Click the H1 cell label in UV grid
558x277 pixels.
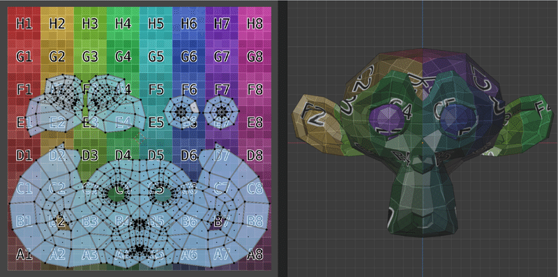24,24
